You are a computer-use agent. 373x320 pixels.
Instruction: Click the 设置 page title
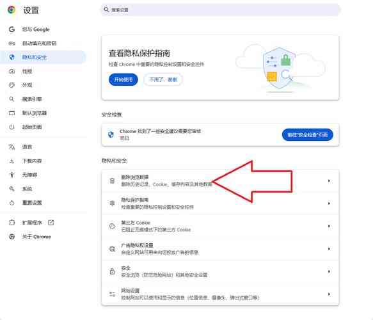click(31, 10)
